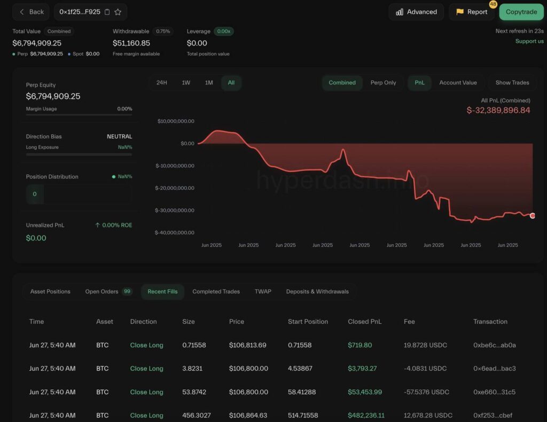Click the copy address clipboard icon
547x422 pixels.
pos(107,12)
